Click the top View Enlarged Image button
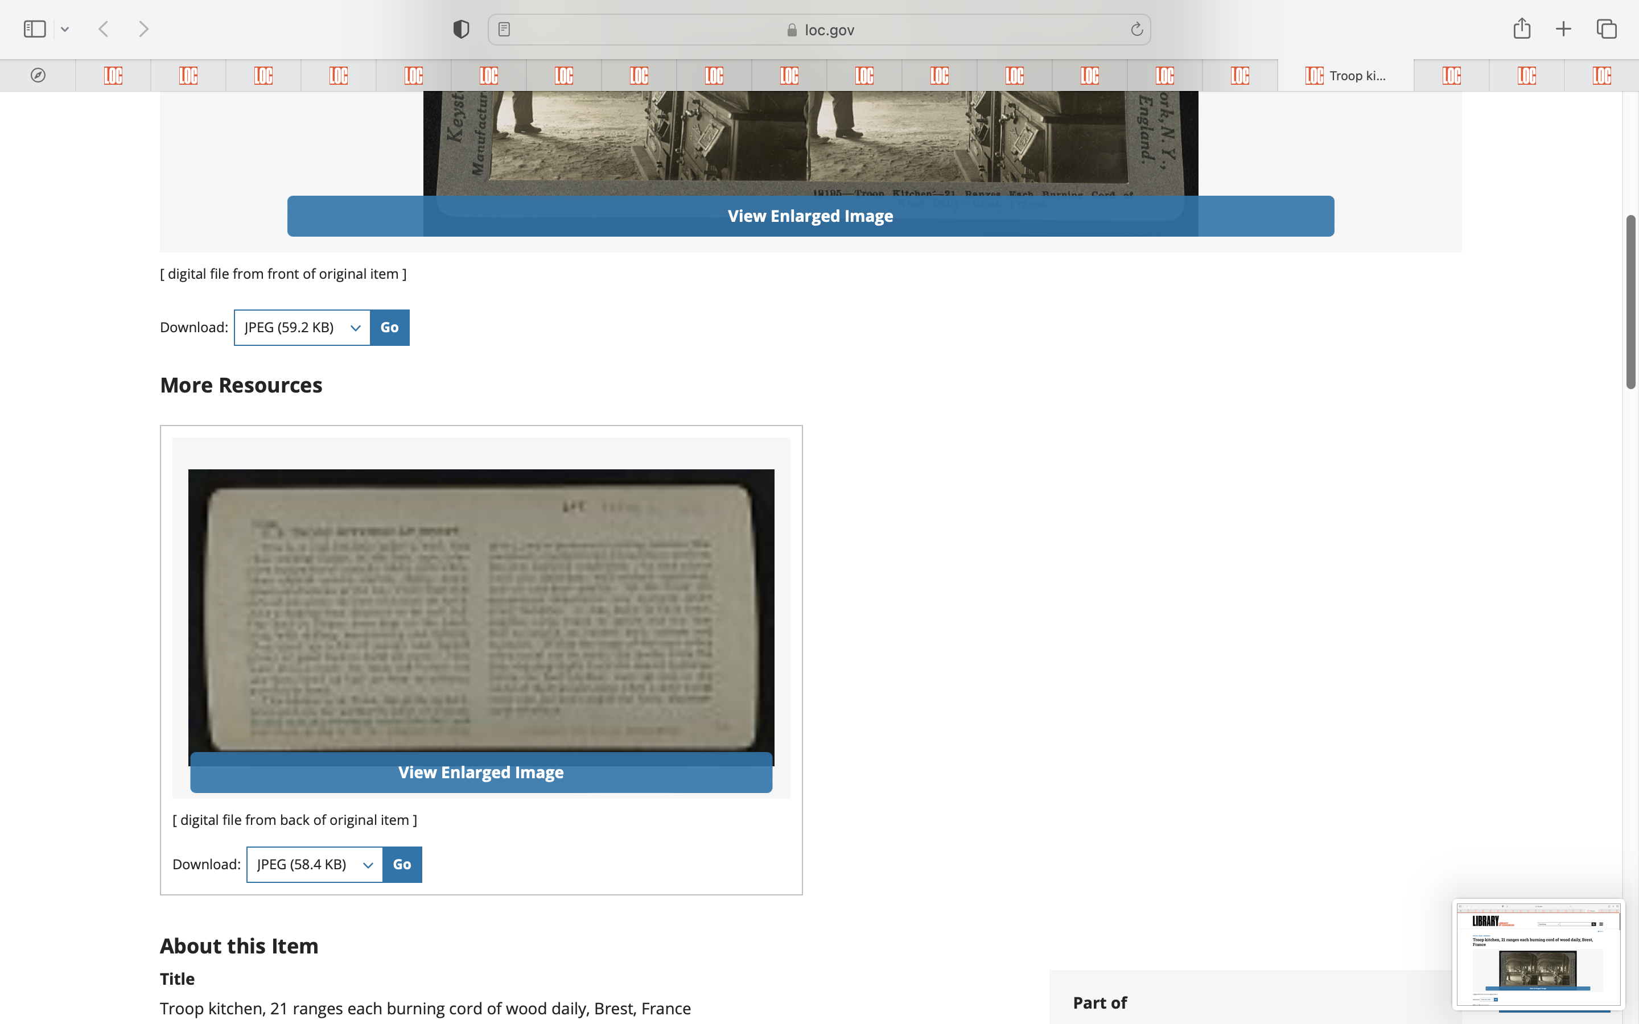This screenshot has width=1639, height=1024. 810,216
